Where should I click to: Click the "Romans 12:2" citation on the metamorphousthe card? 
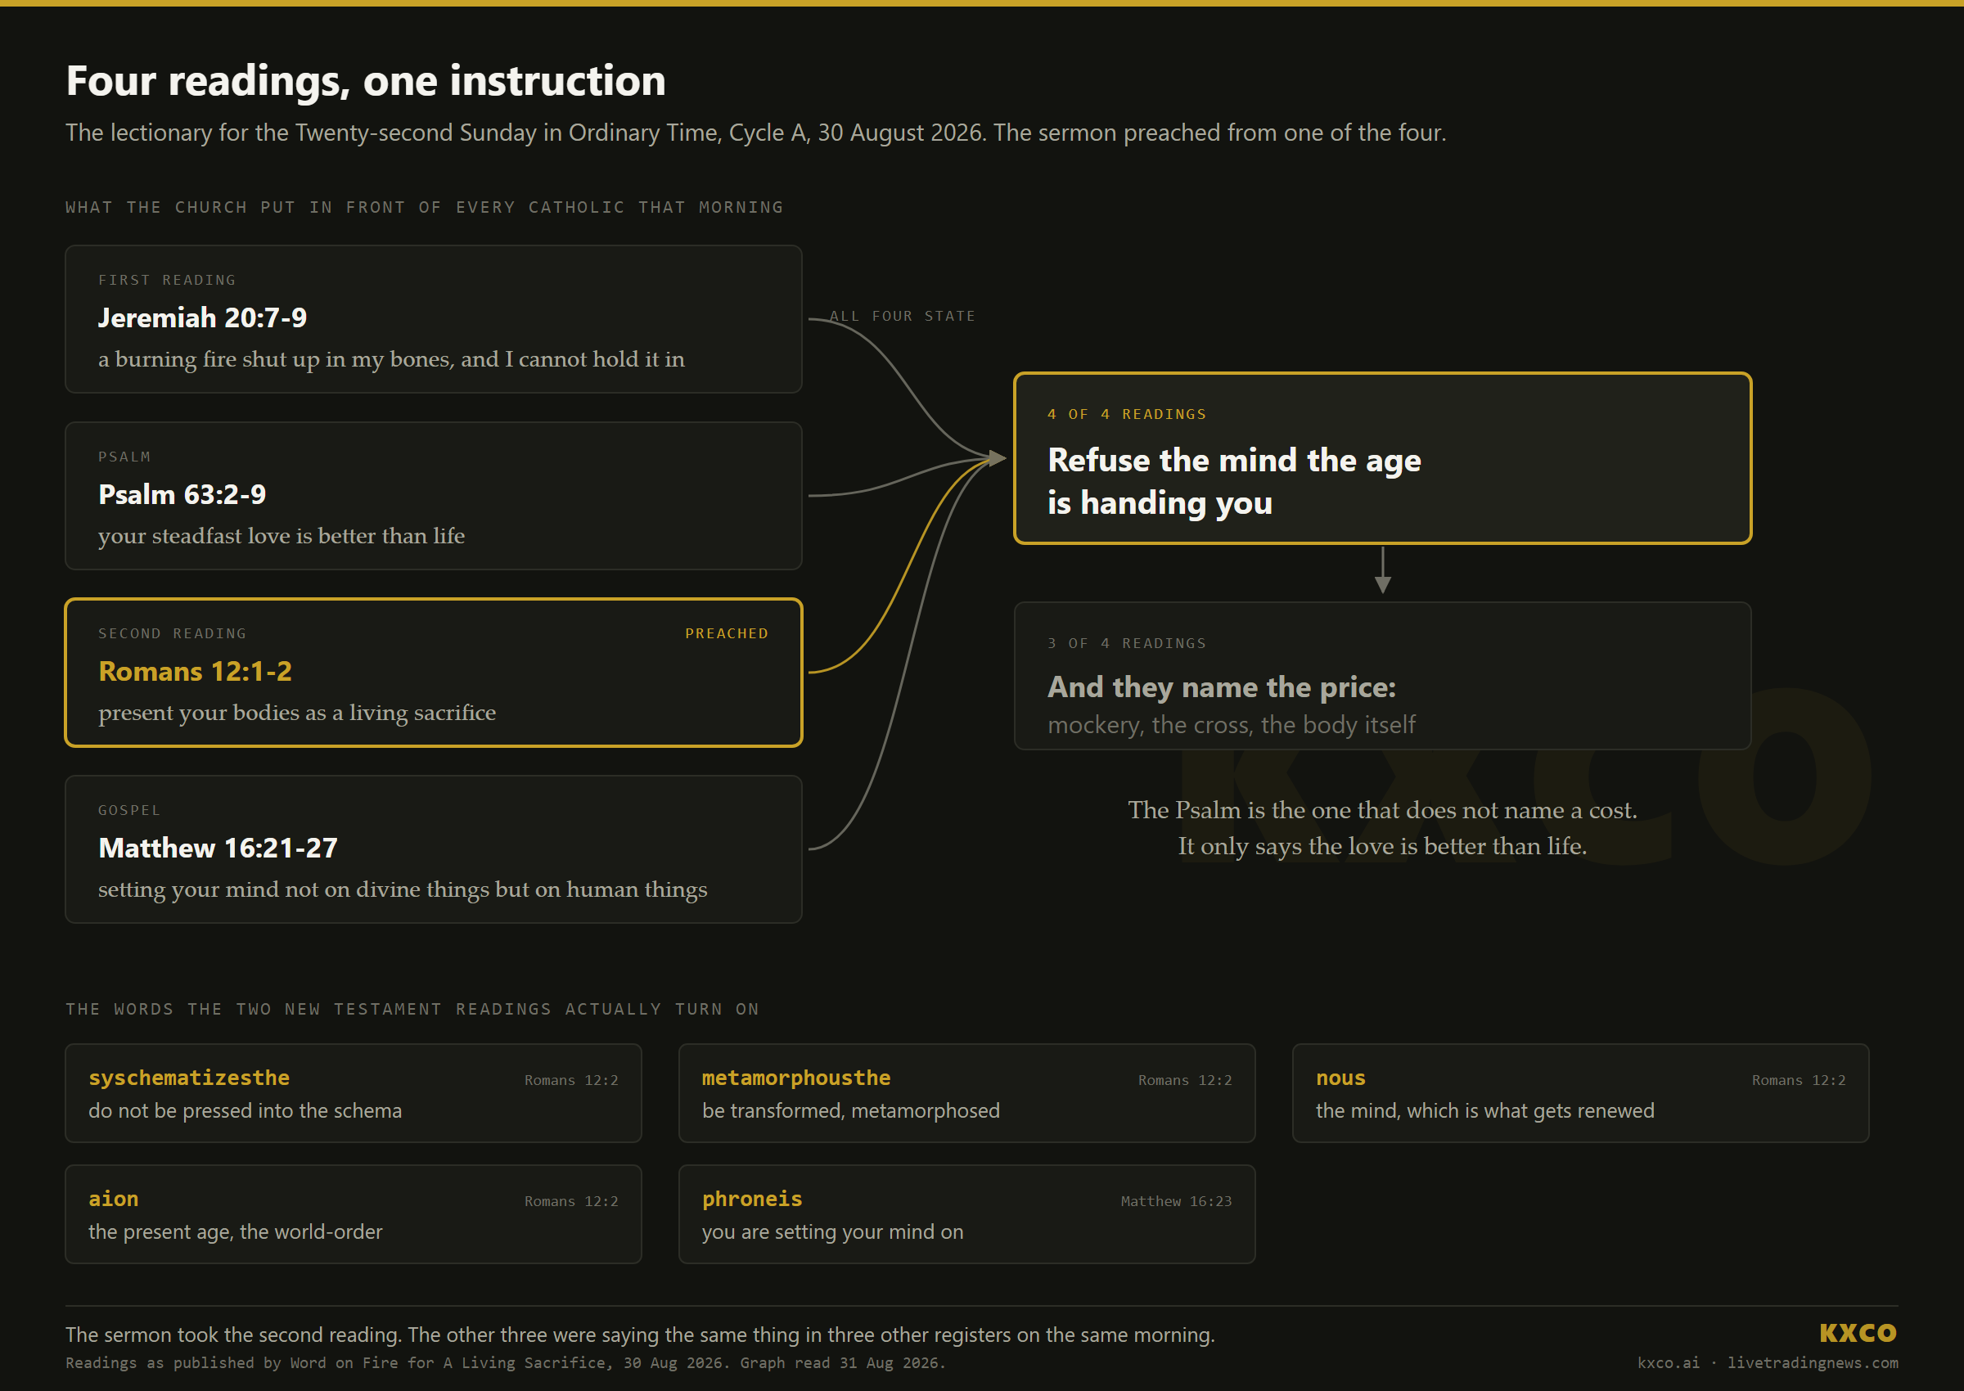(1185, 1080)
